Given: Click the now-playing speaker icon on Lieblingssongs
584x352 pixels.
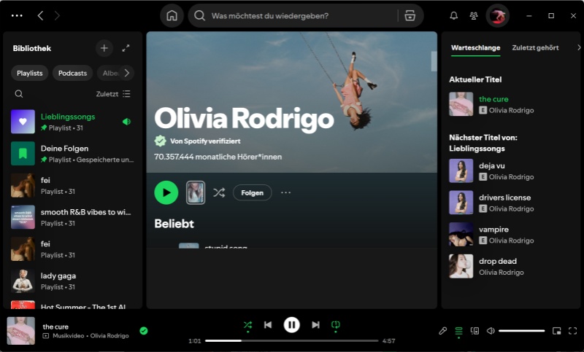Looking at the screenshot, I should [x=126, y=122].
